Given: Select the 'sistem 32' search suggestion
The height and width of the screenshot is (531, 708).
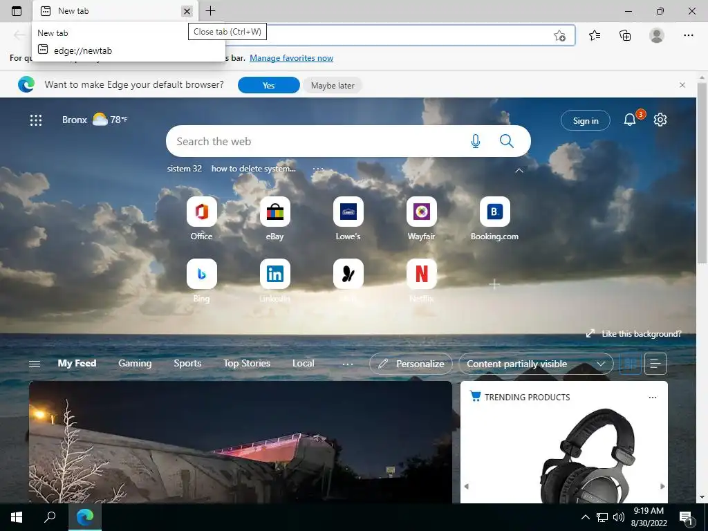Looking at the screenshot, I should tap(184, 169).
